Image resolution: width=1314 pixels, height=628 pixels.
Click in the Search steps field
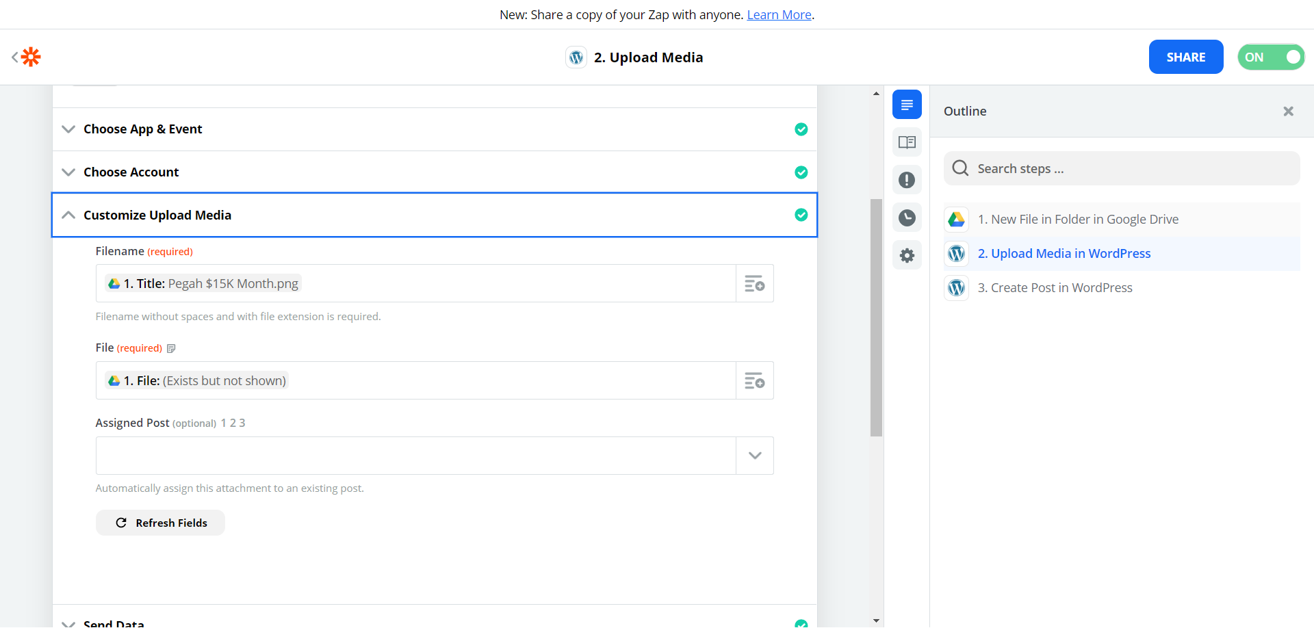coord(1122,168)
